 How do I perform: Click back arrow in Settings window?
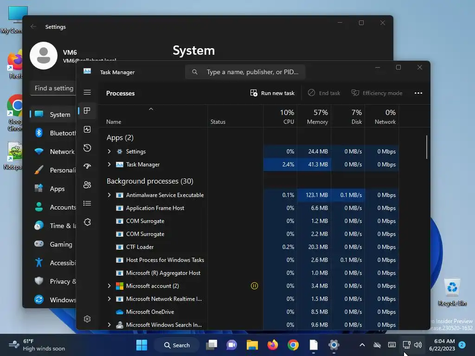33,26
